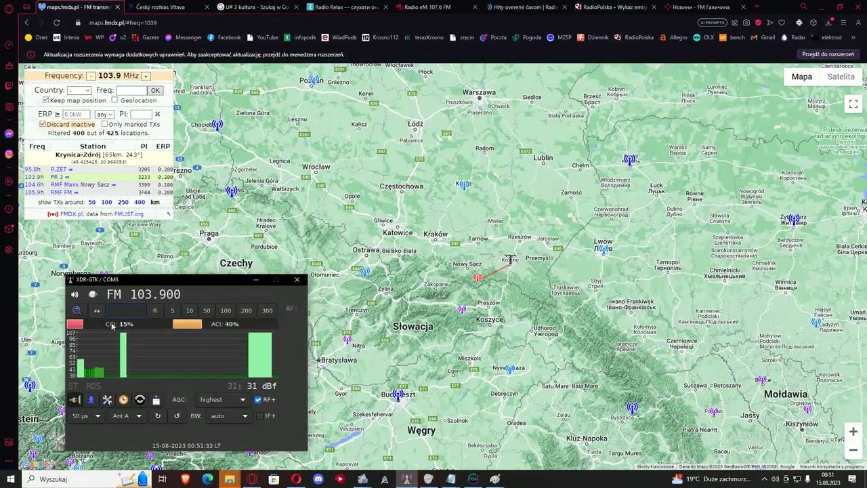Viewport: 867px width, 488px height.
Task: Select Satelita map type
Action: [841, 77]
